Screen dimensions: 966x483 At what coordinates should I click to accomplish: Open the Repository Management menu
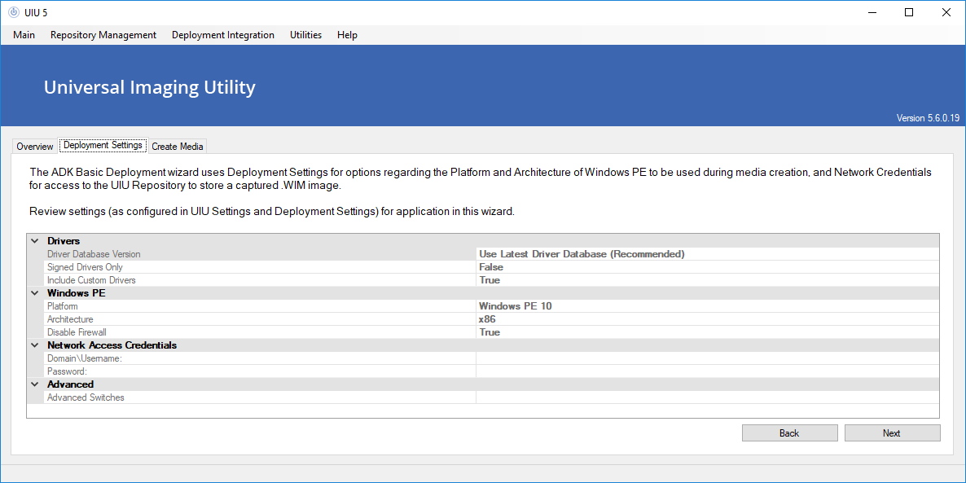click(x=103, y=35)
